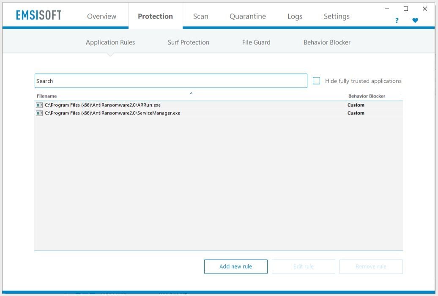Open the Overview tab

101,16
